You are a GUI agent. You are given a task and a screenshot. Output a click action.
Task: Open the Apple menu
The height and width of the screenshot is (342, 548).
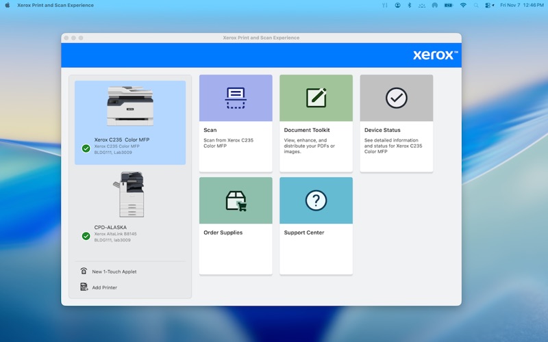point(8,5)
